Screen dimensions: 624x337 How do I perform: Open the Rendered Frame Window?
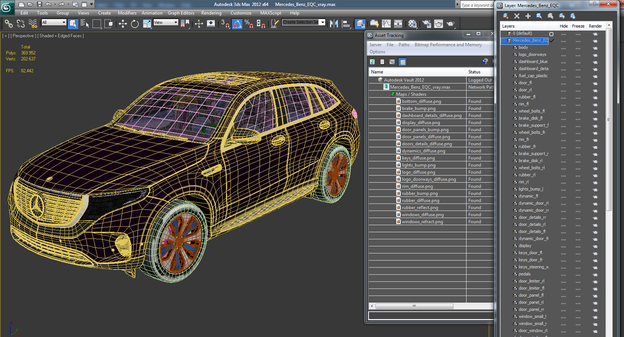pyautogui.click(x=438, y=24)
